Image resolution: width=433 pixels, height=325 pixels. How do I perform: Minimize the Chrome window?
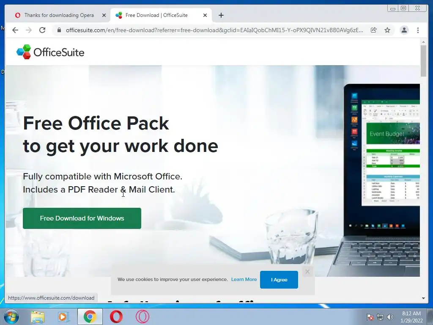[393, 8]
